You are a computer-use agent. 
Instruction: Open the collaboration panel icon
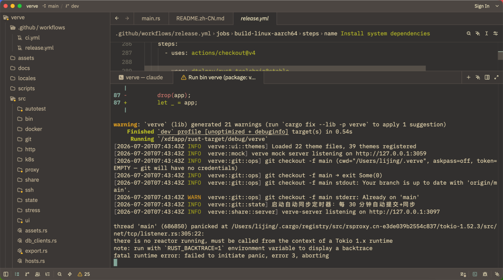38,274
